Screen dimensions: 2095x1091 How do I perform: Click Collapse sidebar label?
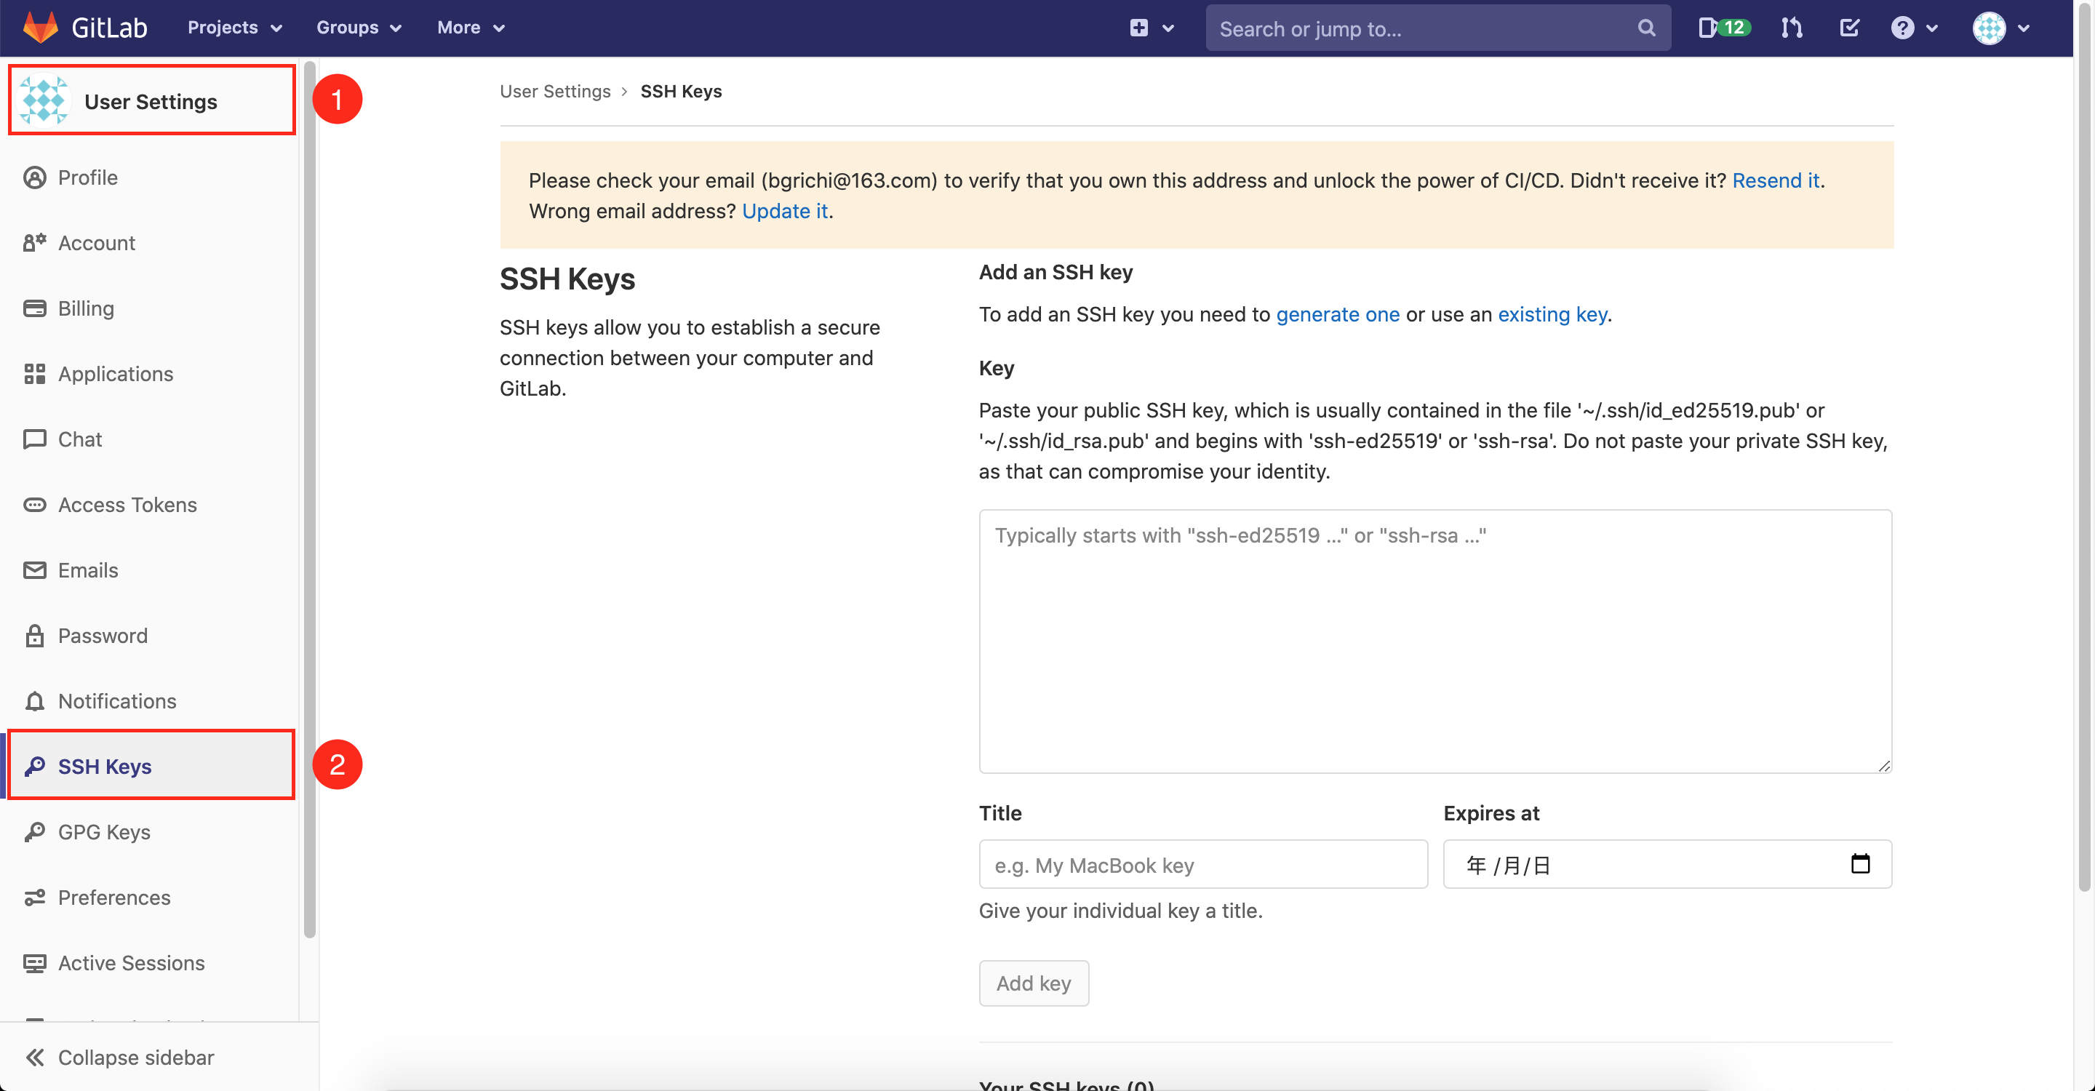(136, 1057)
